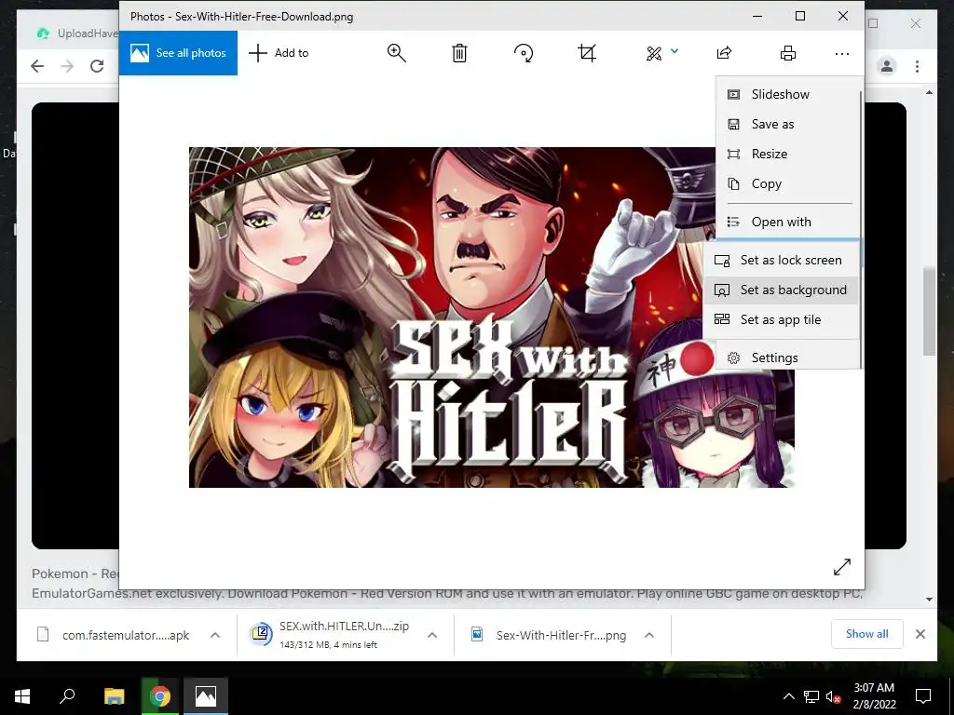Click Chrome page vertical scrollbar thumb

point(929,311)
